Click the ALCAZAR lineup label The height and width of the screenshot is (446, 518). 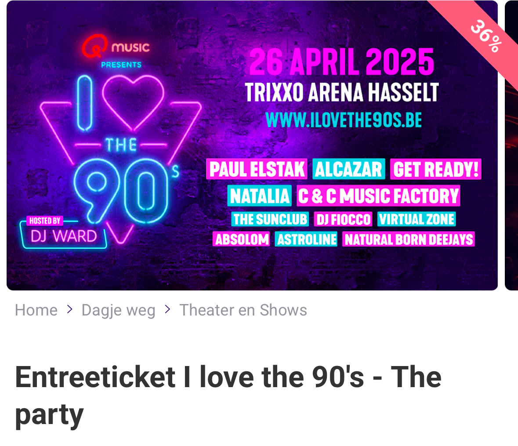tap(348, 169)
